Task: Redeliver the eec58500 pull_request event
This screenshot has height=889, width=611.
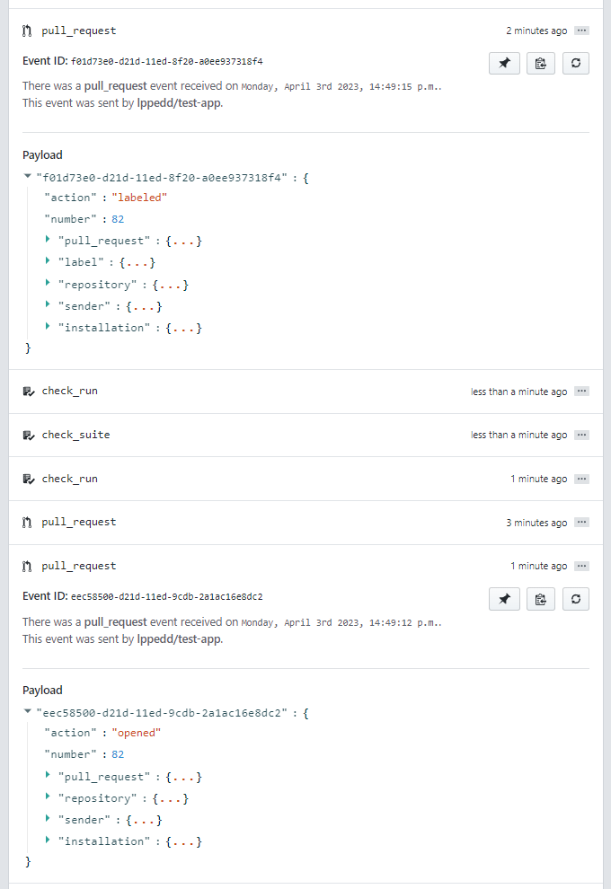Action: click(576, 598)
